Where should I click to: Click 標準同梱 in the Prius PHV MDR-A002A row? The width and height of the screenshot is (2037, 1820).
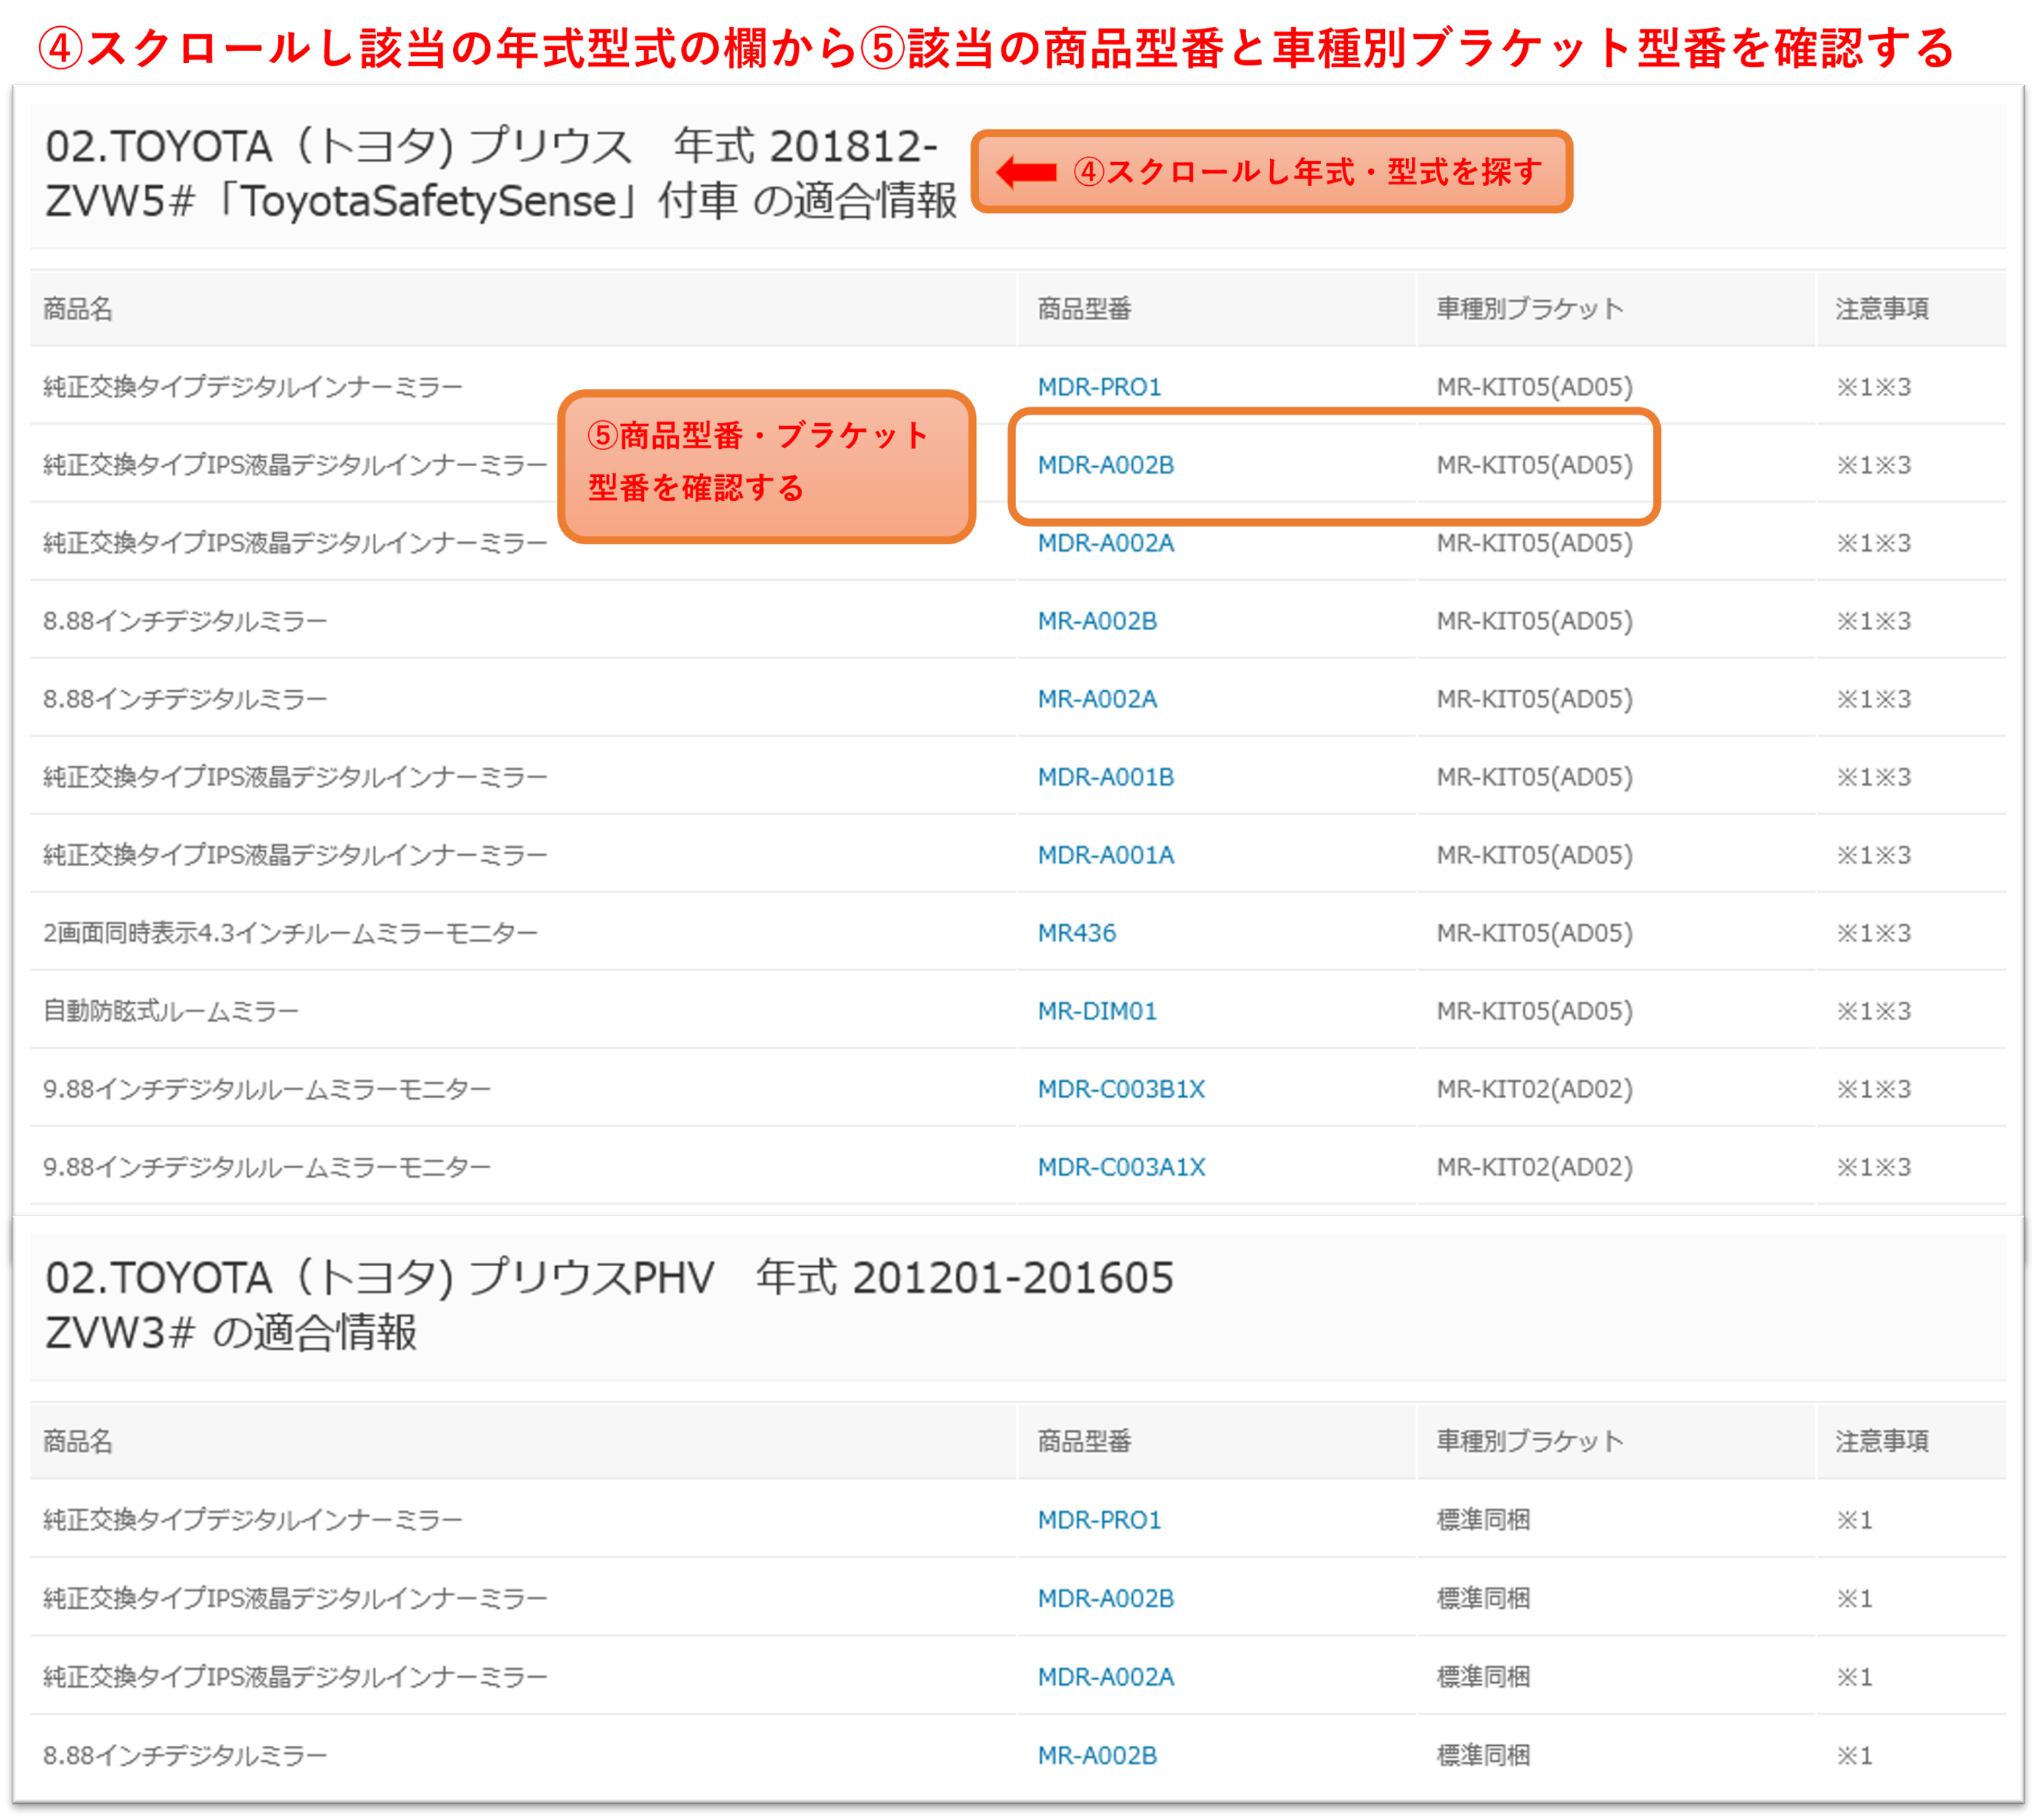pos(1483,1677)
